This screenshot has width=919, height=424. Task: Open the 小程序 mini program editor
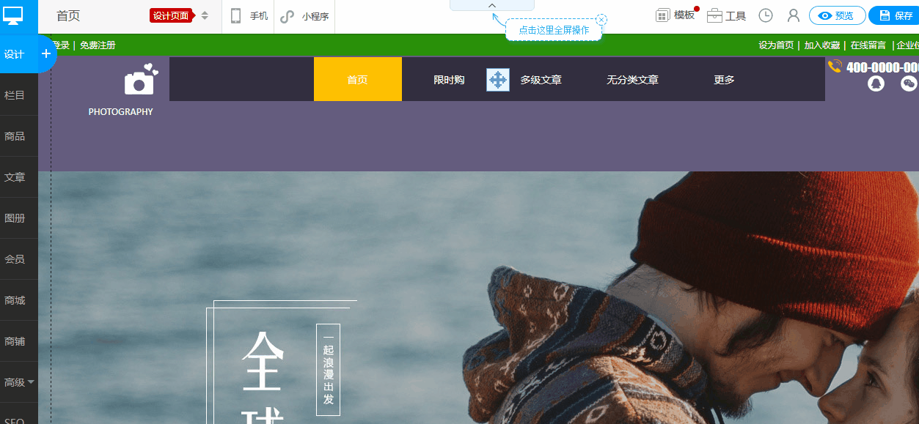(x=304, y=16)
